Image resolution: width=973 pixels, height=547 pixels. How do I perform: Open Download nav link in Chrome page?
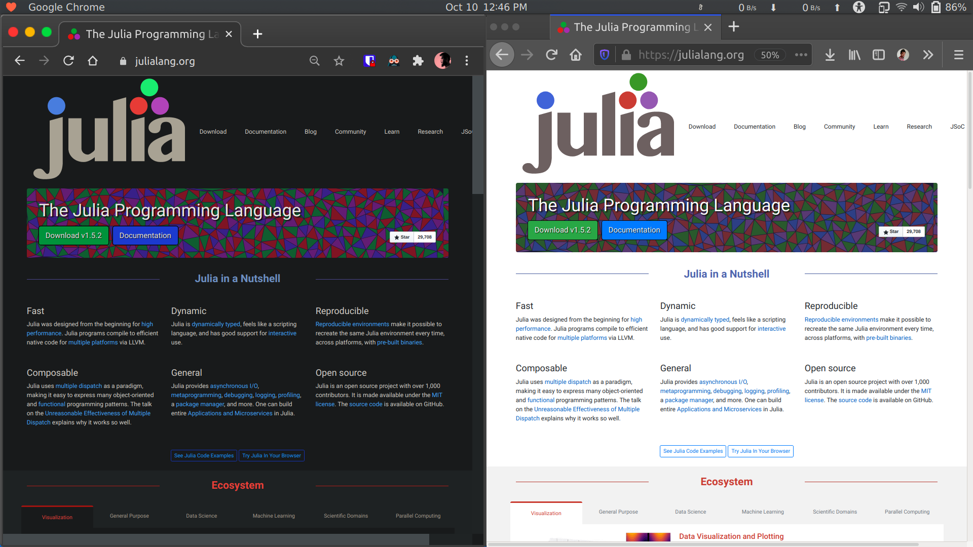[x=213, y=132]
